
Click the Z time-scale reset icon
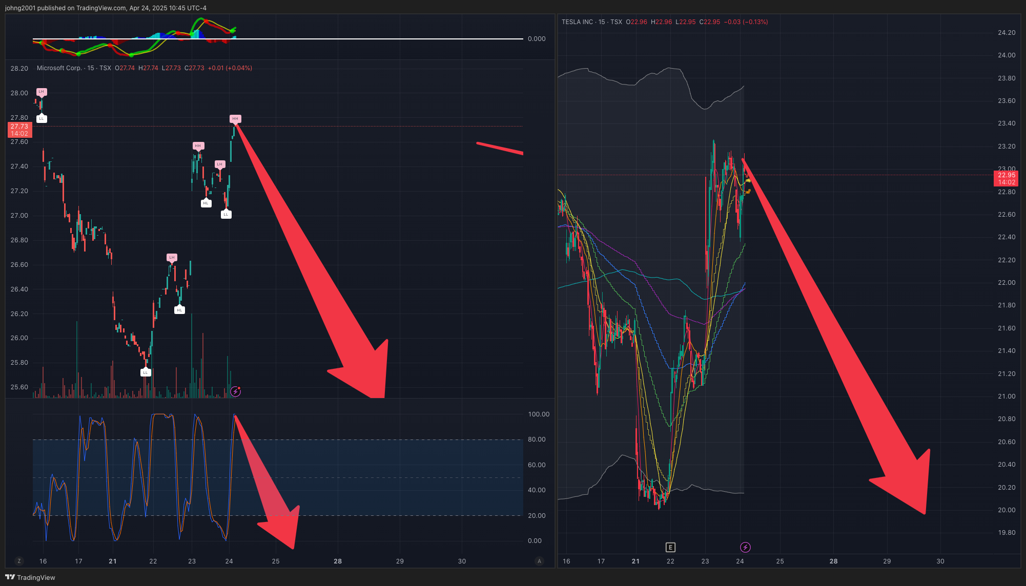pyautogui.click(x=18, y=561)
